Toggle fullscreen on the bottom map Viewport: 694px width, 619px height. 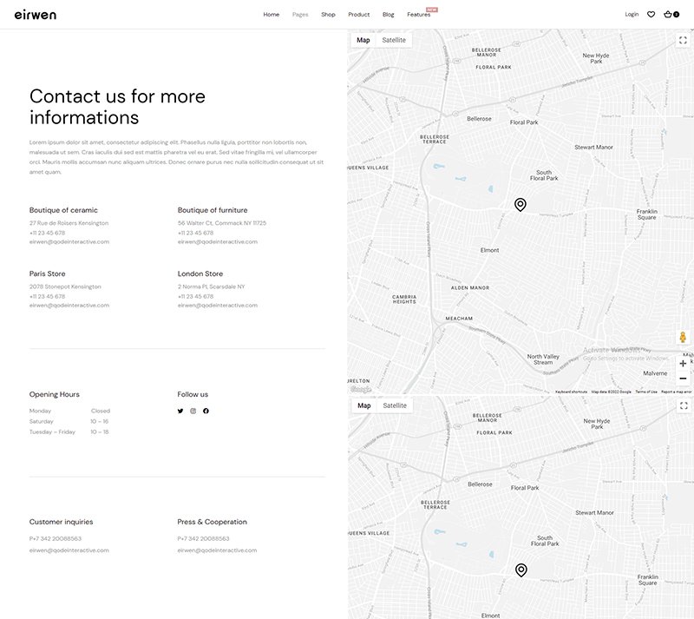[x=683, y=405]
